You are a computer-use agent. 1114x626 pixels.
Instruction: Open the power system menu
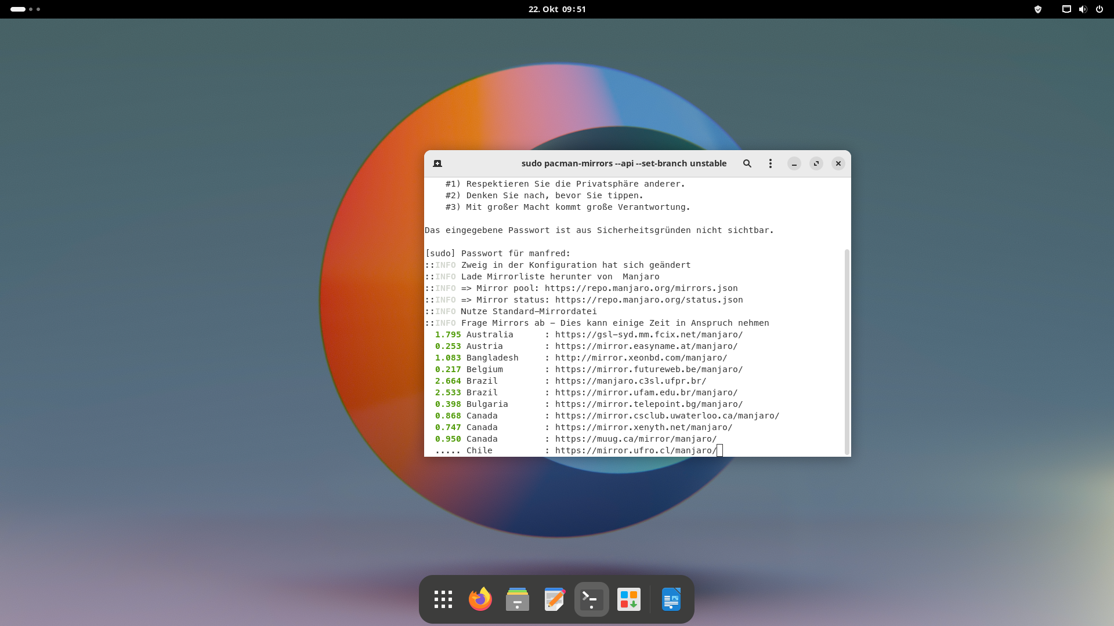pos(1099,9)
